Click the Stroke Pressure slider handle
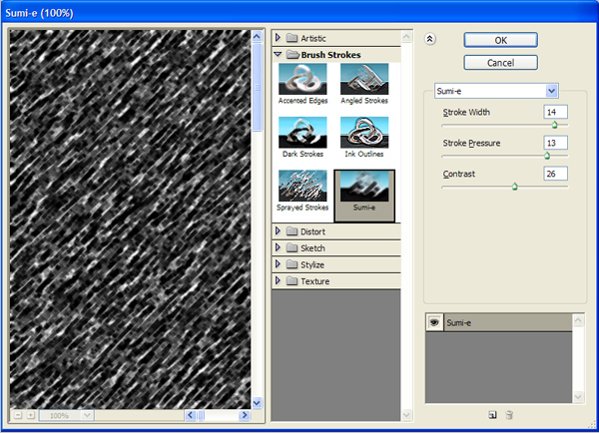This screenshot has width=599, height=433. (x=547, y=156)
